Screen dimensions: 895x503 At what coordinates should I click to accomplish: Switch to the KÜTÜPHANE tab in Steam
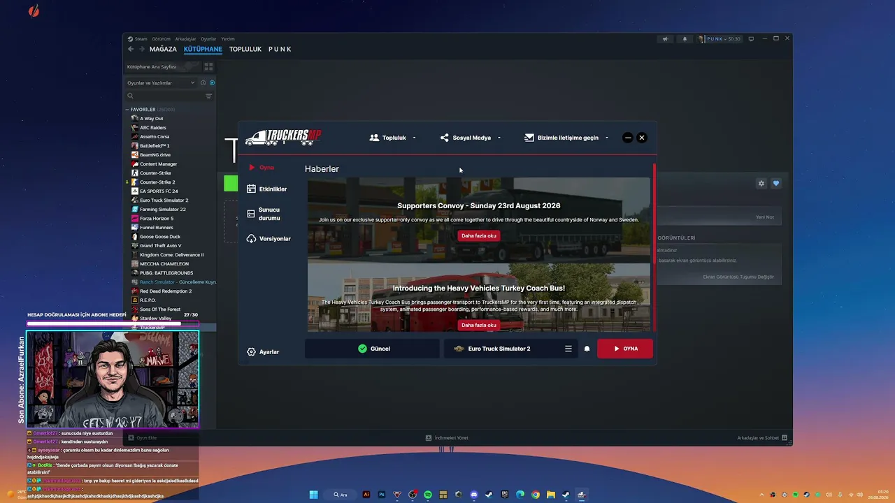tap(203, 50)
